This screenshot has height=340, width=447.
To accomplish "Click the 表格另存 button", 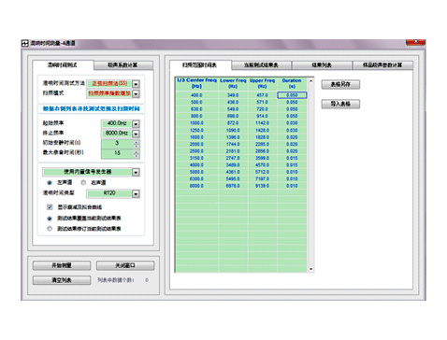I will click(340, 84).
